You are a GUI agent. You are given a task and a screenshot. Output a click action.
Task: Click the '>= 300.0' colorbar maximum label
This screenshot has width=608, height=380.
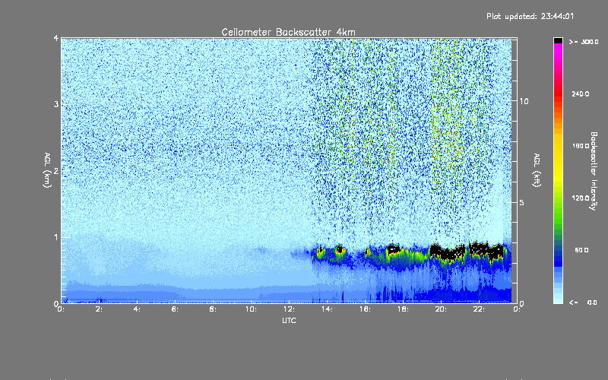pyautogui.click(x=584, y=42)
